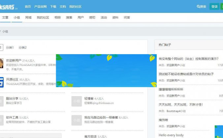Switch to the 搜索 tab
Viewport: 223px width, 138px height.
tap(69, 17)
